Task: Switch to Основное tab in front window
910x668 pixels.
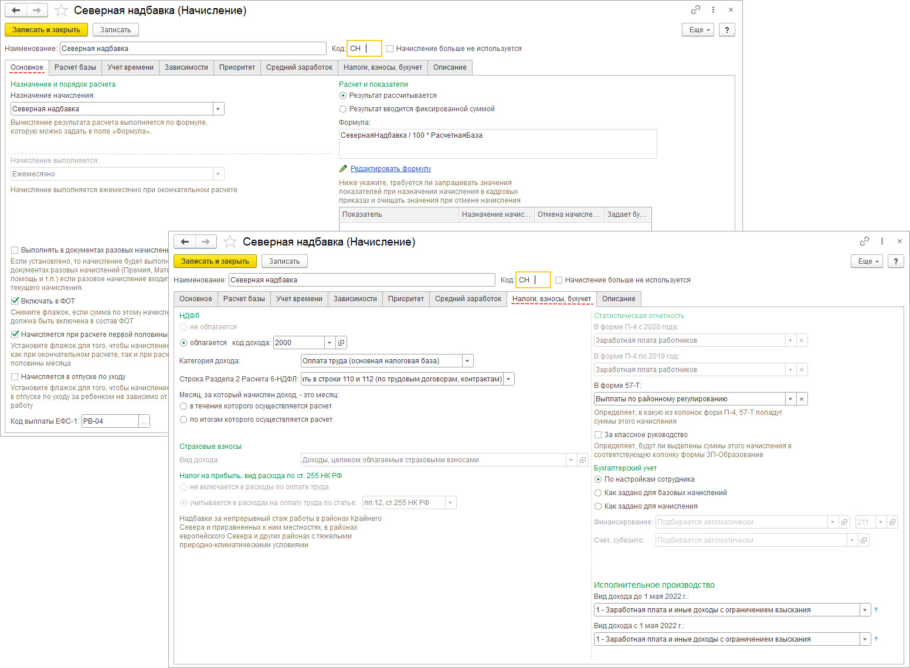Action: (196, 299)
